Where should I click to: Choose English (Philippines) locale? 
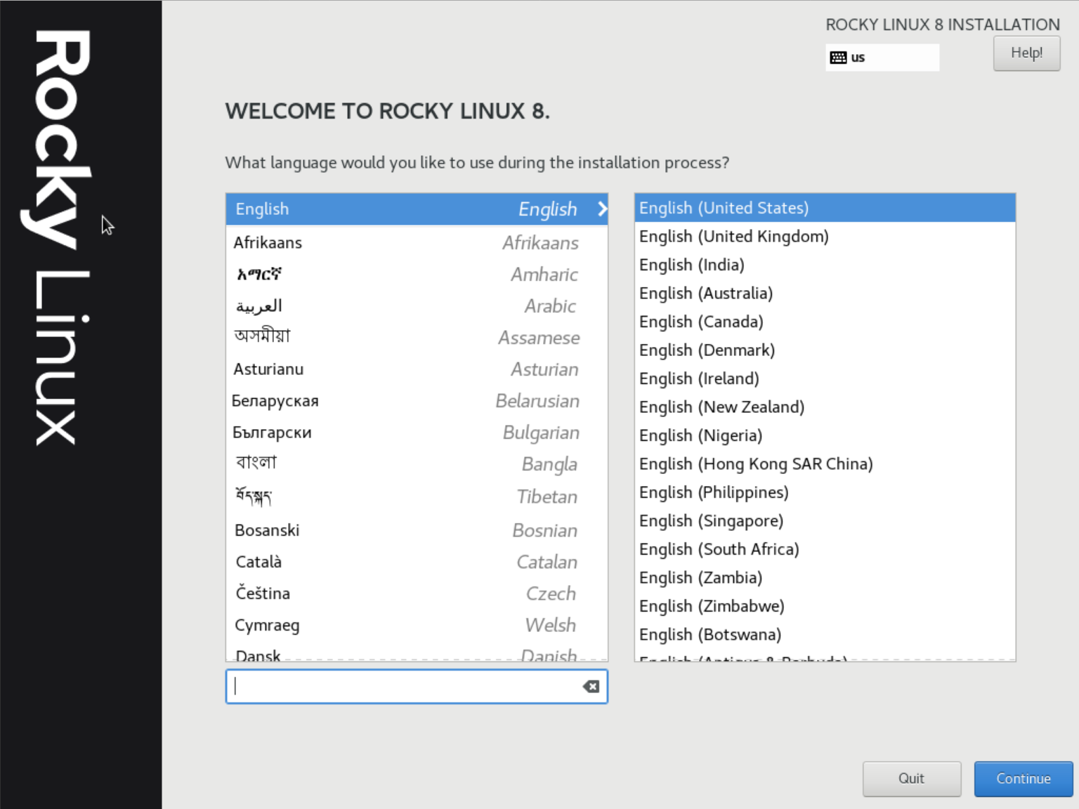(825, 492)
